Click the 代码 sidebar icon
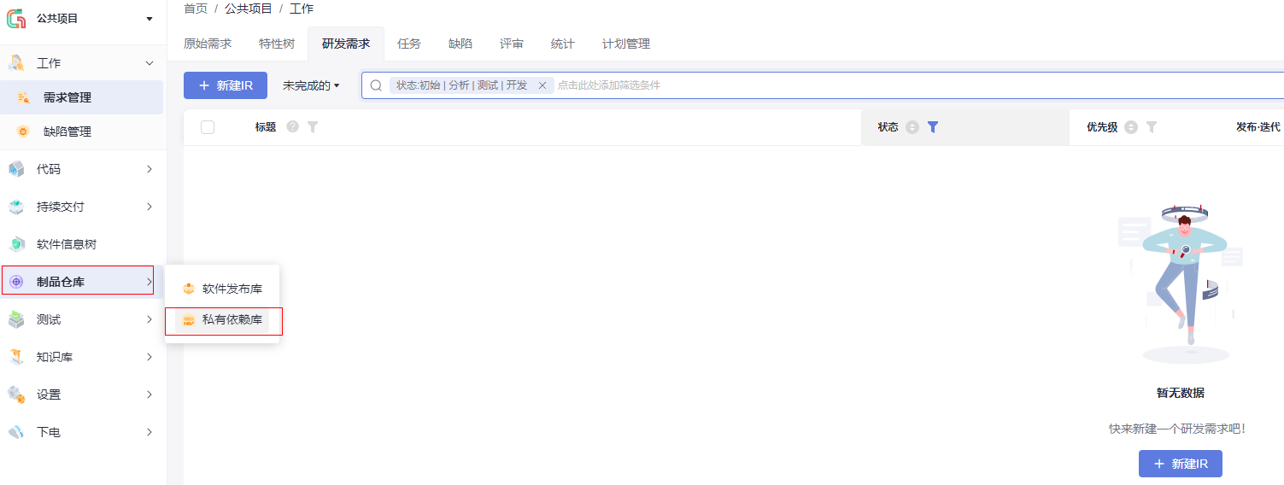 coord(16,169)
